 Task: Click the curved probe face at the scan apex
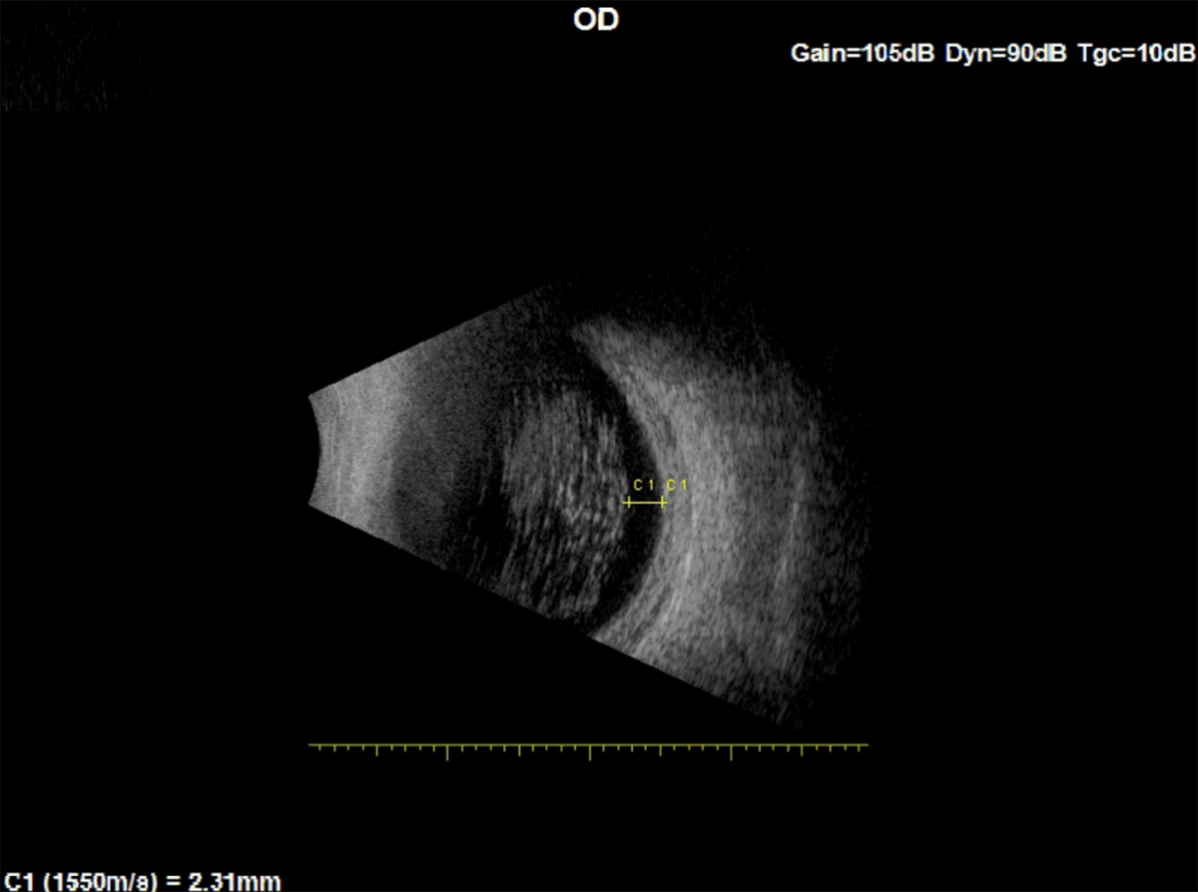point(315,451)
